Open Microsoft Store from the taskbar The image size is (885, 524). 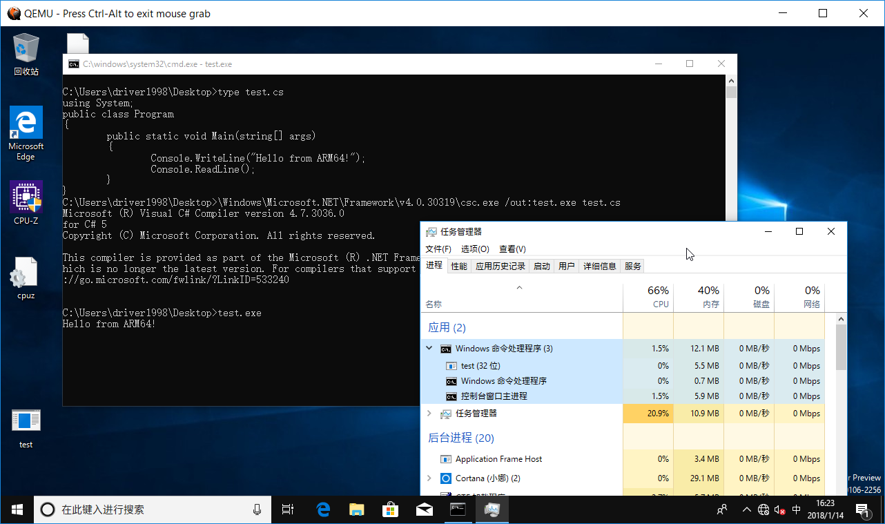click(390, 510)
